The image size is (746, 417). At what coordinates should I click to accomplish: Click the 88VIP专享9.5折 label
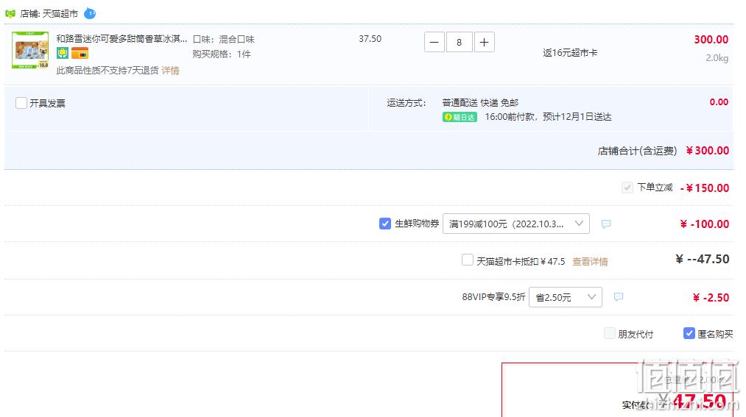493,297
